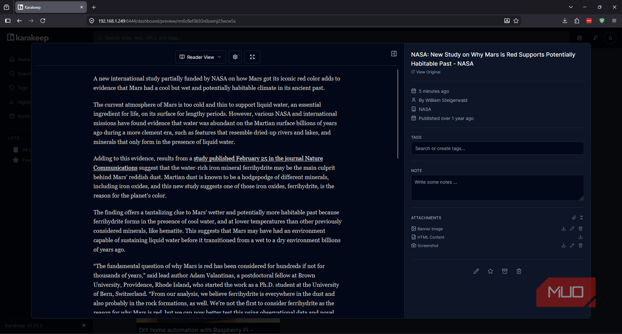
Task: Select the Karakeep browser tab
Action: (51, 7)
